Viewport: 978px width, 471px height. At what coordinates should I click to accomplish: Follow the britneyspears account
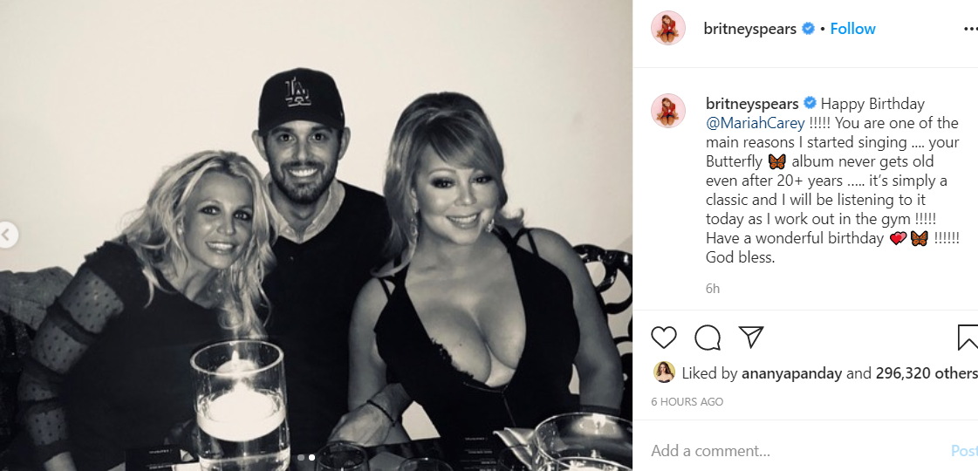point(852,29)
